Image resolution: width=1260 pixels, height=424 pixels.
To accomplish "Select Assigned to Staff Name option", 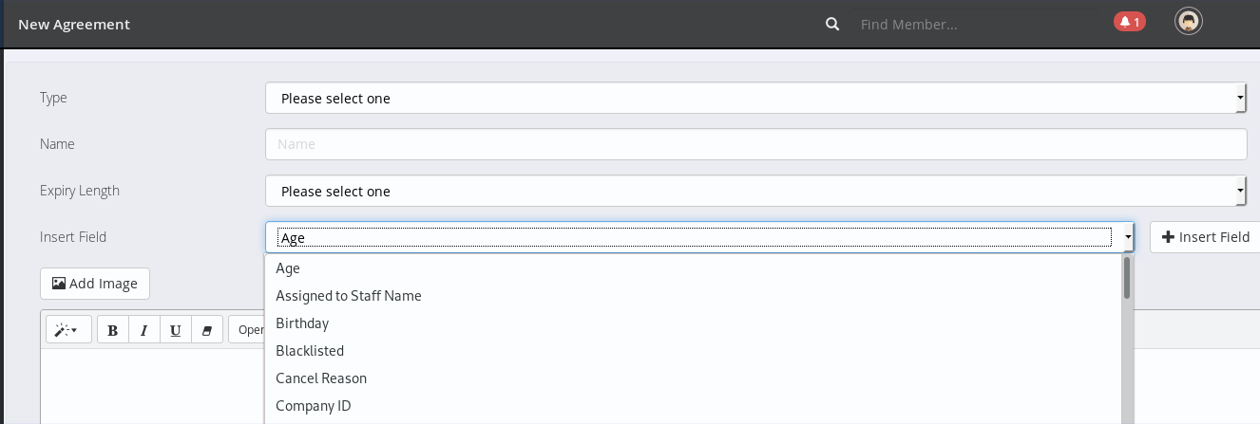I will coord(348,296).
